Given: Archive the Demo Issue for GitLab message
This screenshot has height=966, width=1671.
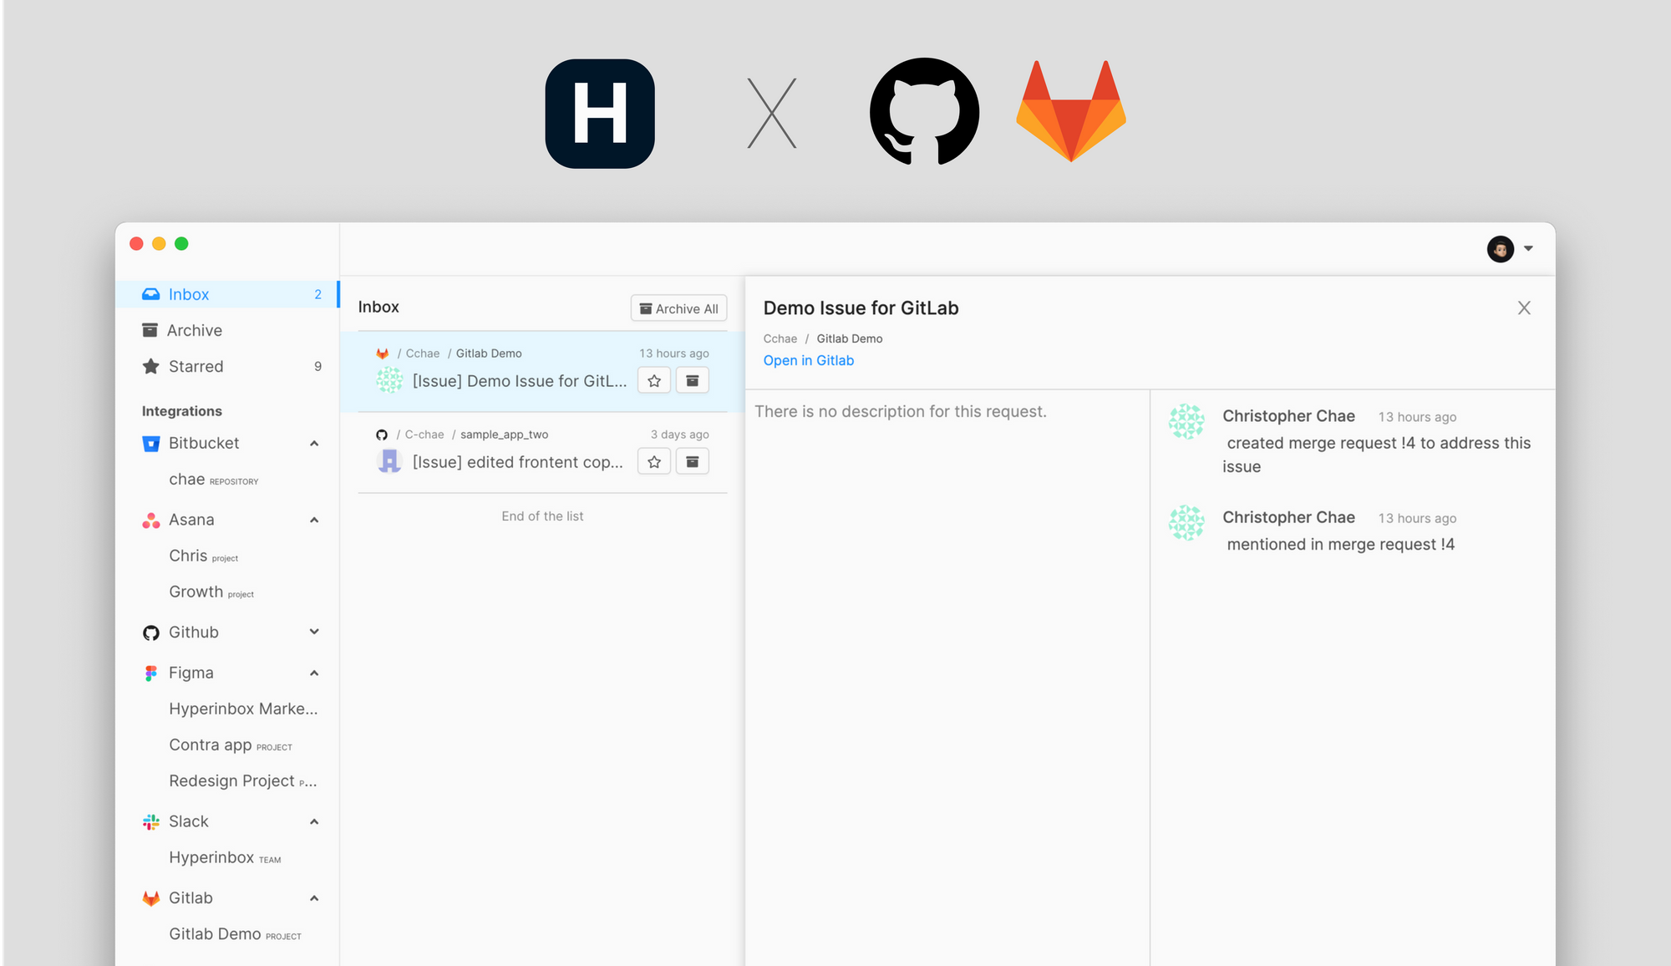Looking at the screenshot, I should pos(693,380).
